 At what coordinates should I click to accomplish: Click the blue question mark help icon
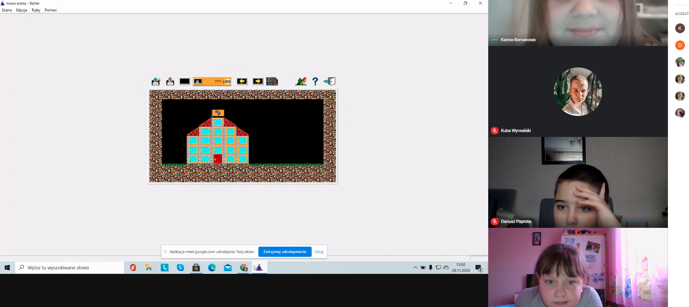point(315,81)
